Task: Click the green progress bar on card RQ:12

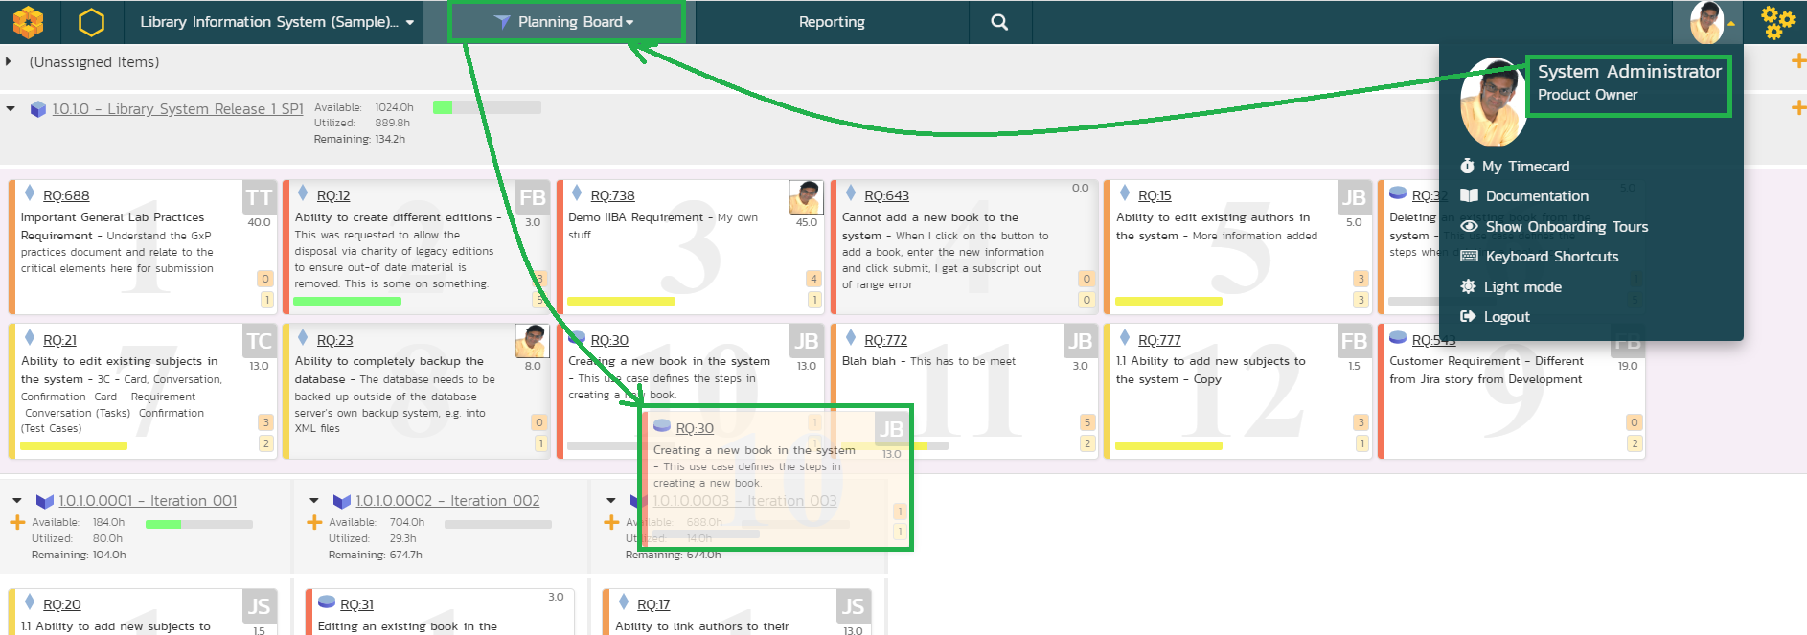Action: click(347, 302)
